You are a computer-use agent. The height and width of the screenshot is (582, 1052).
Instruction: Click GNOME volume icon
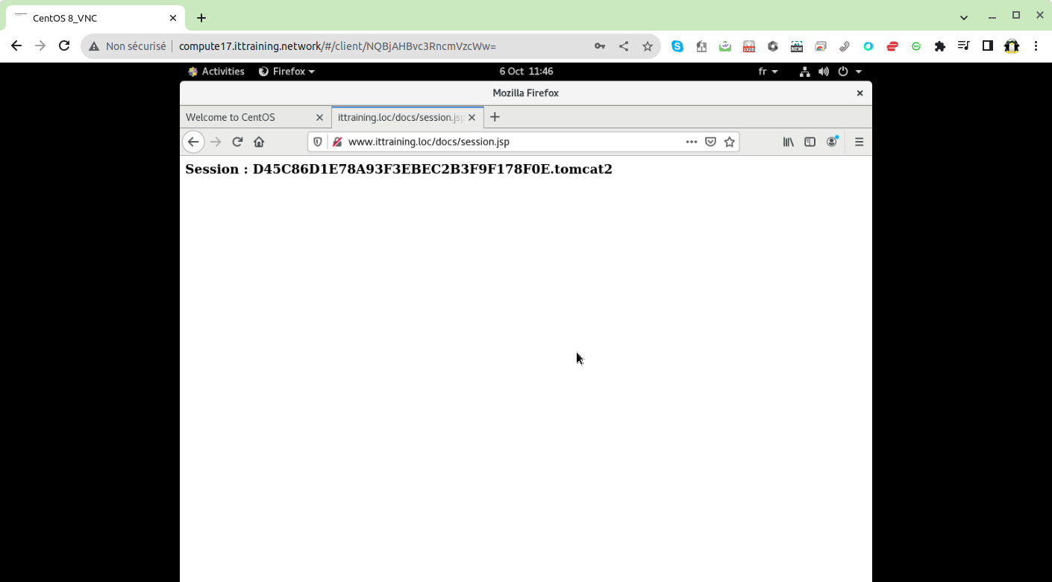pos(824,72)
